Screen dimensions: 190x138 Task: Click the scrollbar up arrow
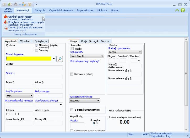click(x=186, y=39)
